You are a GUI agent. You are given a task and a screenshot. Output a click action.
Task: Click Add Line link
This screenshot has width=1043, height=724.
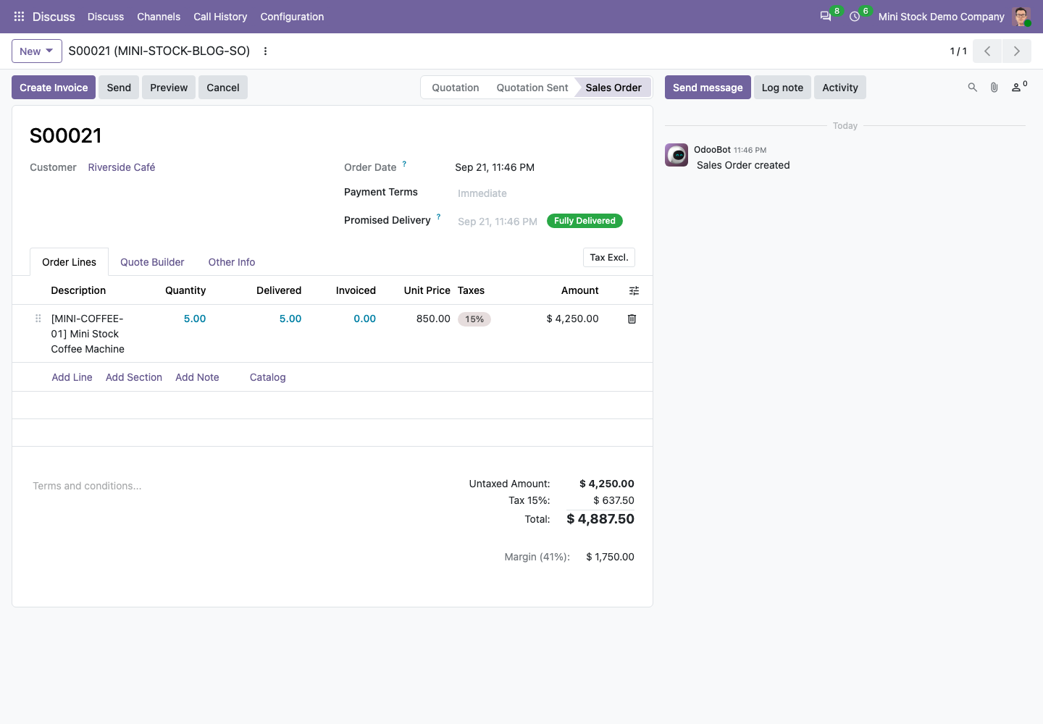72,377
